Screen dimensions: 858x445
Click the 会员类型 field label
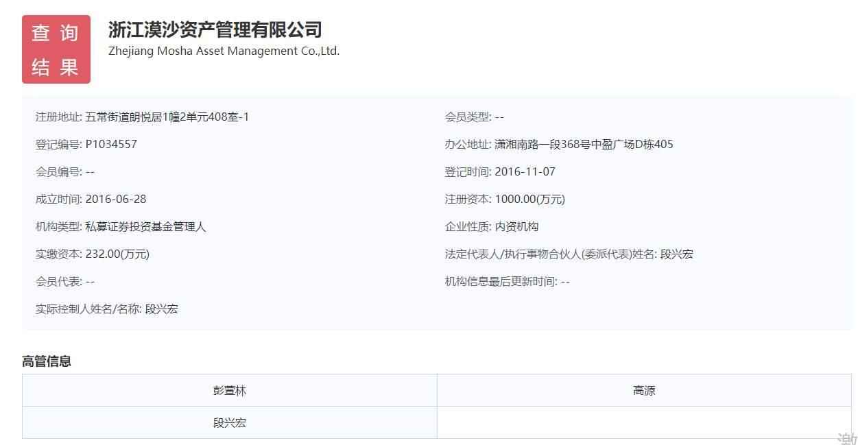[x=468, y=117]
